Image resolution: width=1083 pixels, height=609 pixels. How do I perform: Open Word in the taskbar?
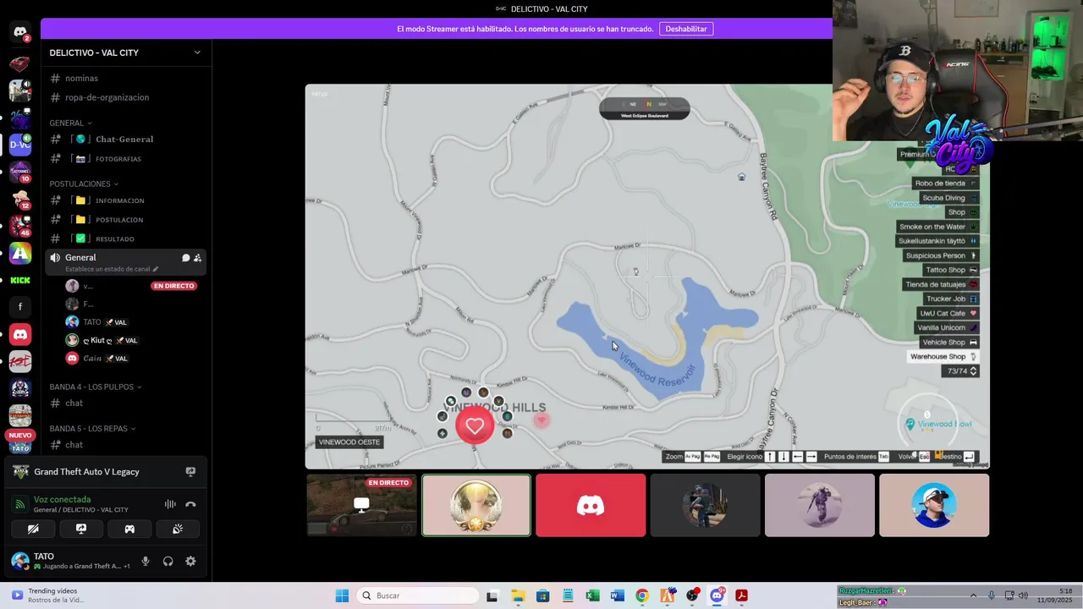[618, 595]
